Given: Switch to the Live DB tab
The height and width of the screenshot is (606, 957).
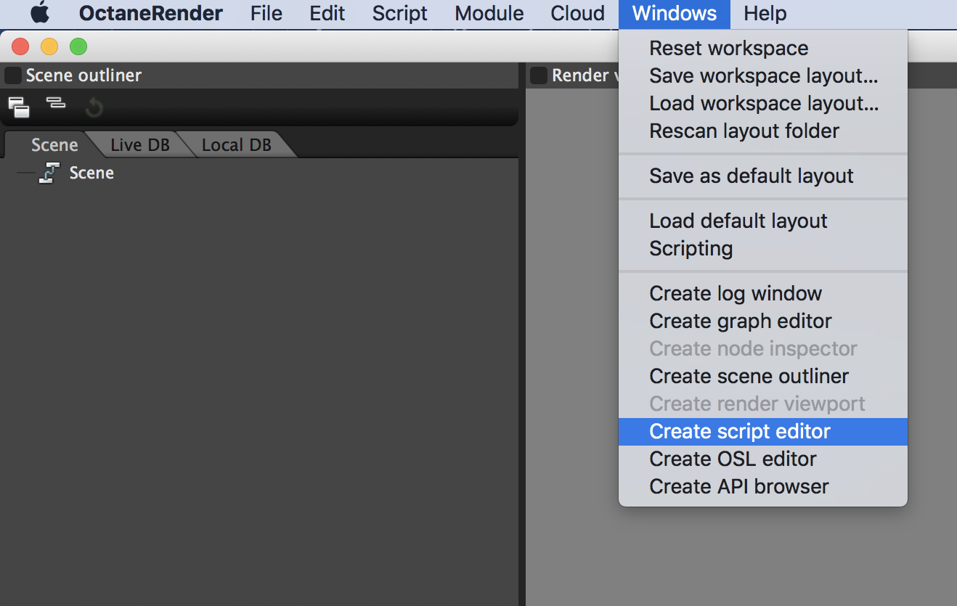Looking at the screenshot, I should 139,144.
